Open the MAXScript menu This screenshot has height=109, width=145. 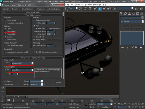click(x=97, y=4)
